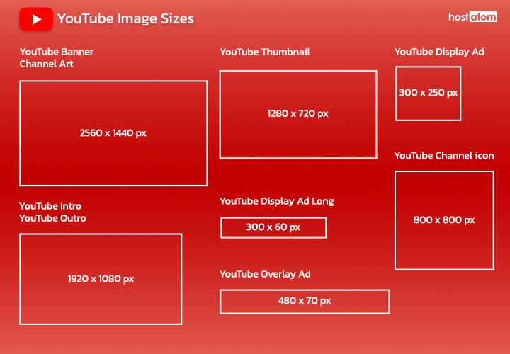This screenshot has width=510, height=354.
Task: Click the 'Channel Art' label text
Action: [47, 64]
